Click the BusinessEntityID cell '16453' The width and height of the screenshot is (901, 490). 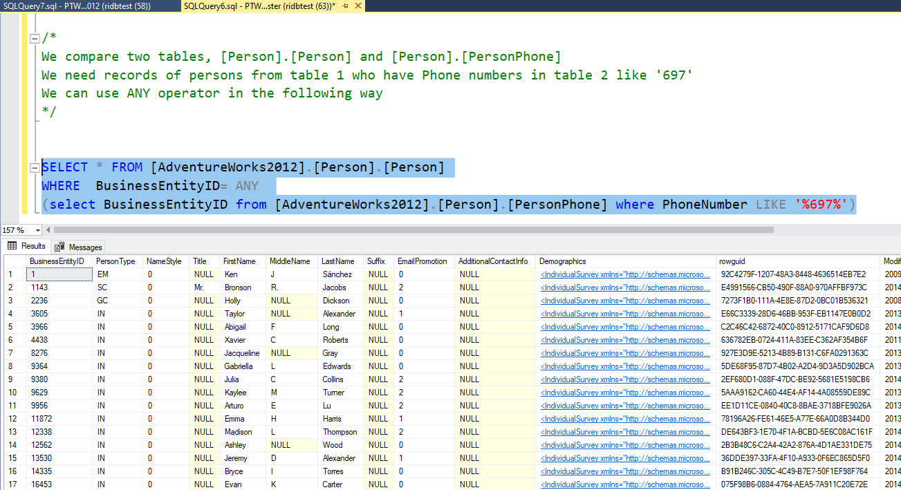(x=59, y=484)
